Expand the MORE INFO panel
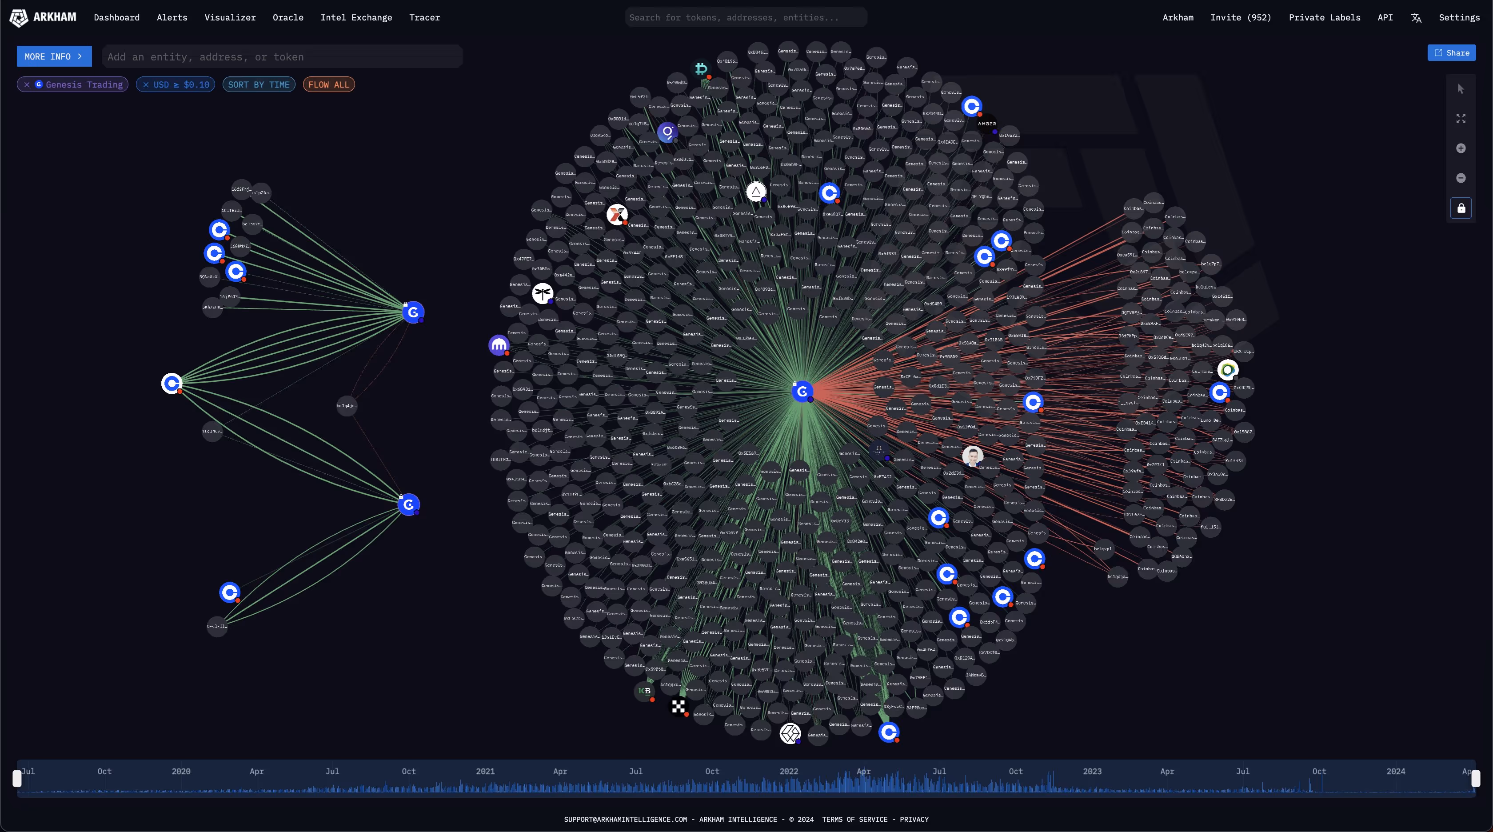 (x=54, y=56)
